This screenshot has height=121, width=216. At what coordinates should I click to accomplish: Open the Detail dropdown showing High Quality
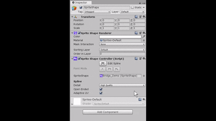pos(122,85)
